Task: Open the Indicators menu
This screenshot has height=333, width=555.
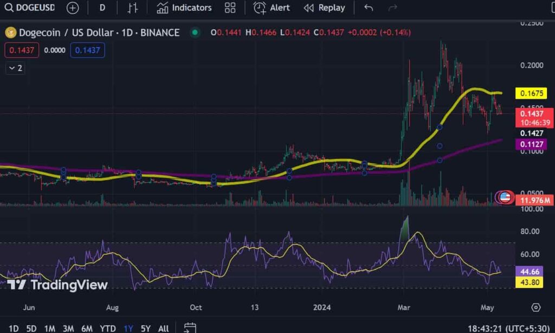Action: coord(184,8)
